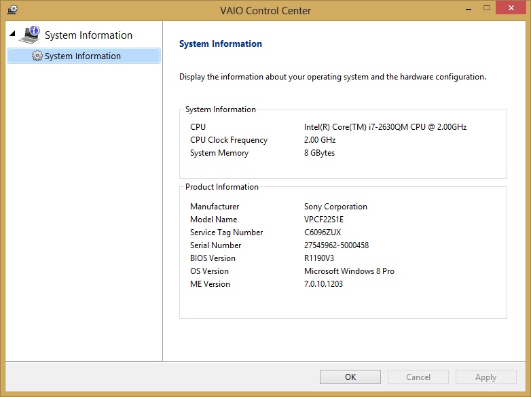Select the highlighted System Information sub-item
531x397 pixels.
coord(84,56)
